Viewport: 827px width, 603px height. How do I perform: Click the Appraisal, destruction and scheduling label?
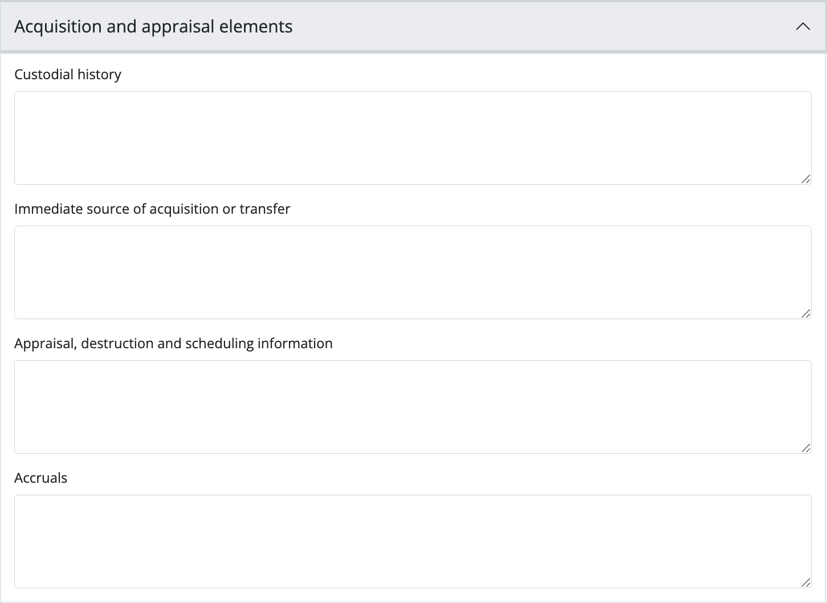pyautogui.click(x=173, y=344)
